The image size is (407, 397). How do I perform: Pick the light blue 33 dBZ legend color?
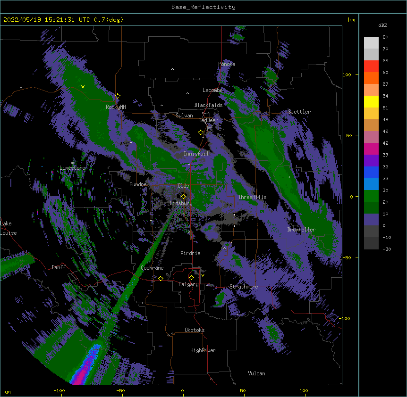(x=371, y=184)
